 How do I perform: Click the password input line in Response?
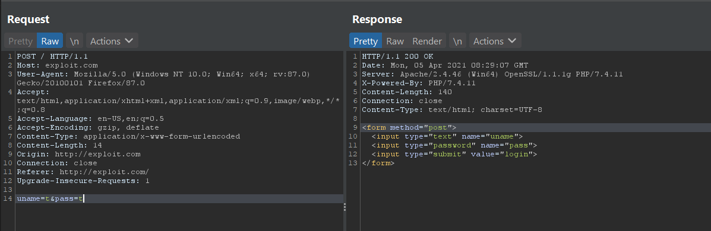tap(454, 145)
